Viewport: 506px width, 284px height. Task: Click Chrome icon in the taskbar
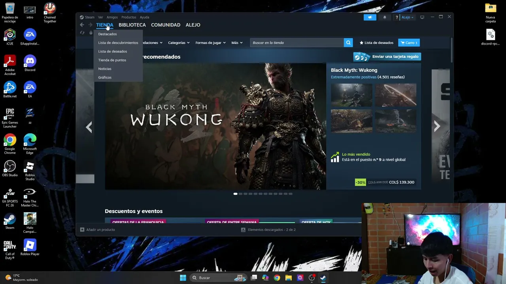coord(277,278)
